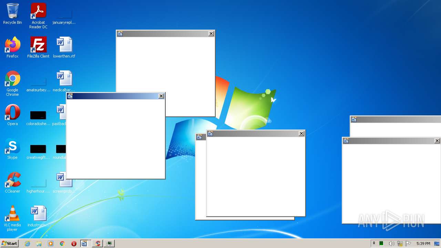Click the 5:39 PM clock
Image resolution: width=441 pixels, height=248 pixels.
pos(423,244)
